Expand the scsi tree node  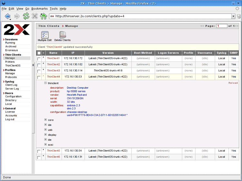pos(45,144)
